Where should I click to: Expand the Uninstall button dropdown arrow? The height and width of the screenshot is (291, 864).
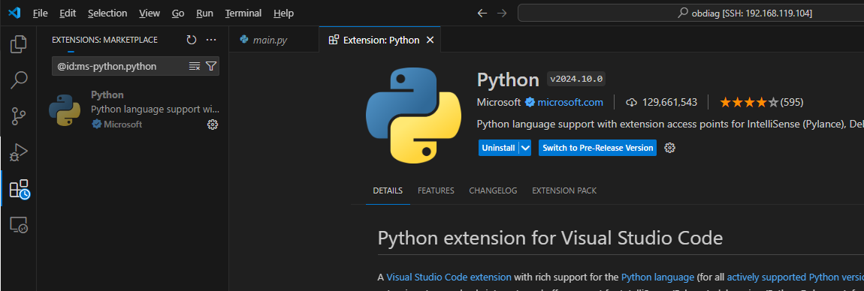(525, 148)
